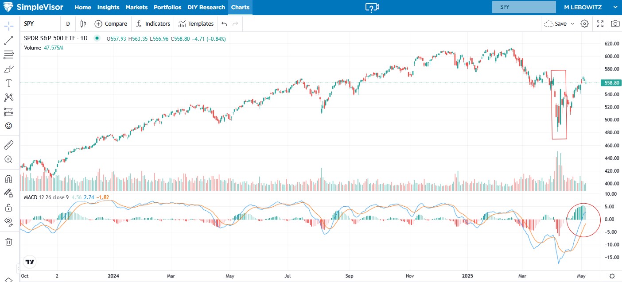Open the emoji icons tool
The width and height of the screenshot is (622, 282).
click(8, 126)
